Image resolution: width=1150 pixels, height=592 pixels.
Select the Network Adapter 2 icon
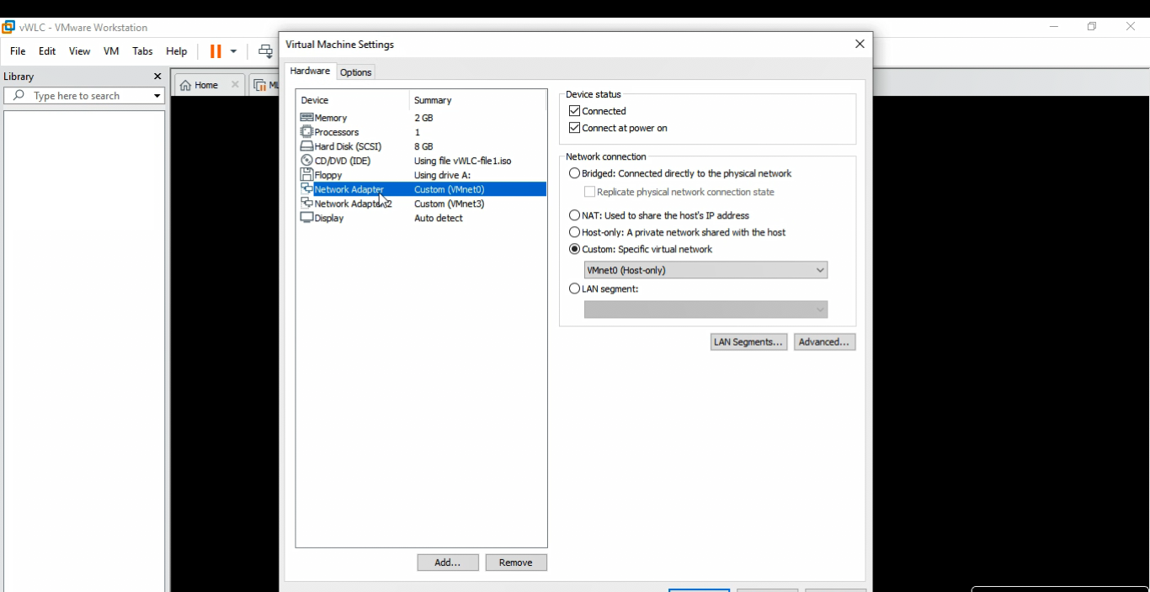[x=306, y=203]
